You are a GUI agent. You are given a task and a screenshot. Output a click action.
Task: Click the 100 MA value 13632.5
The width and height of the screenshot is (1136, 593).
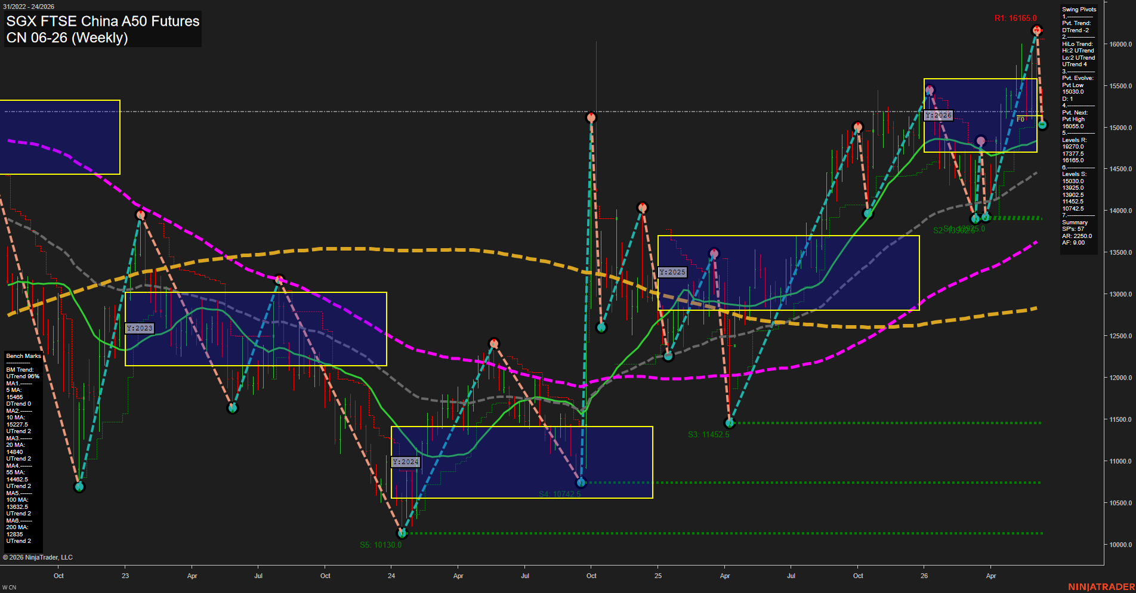[x=17, y=507]
